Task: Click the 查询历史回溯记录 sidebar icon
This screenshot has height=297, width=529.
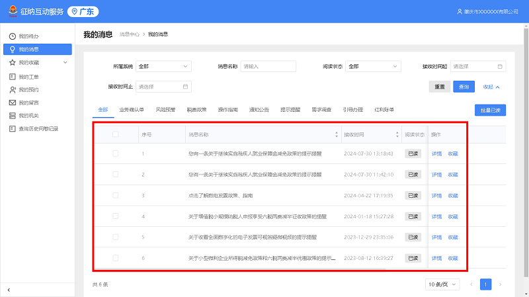Action: pyautogui.click(x=12, y=128)
